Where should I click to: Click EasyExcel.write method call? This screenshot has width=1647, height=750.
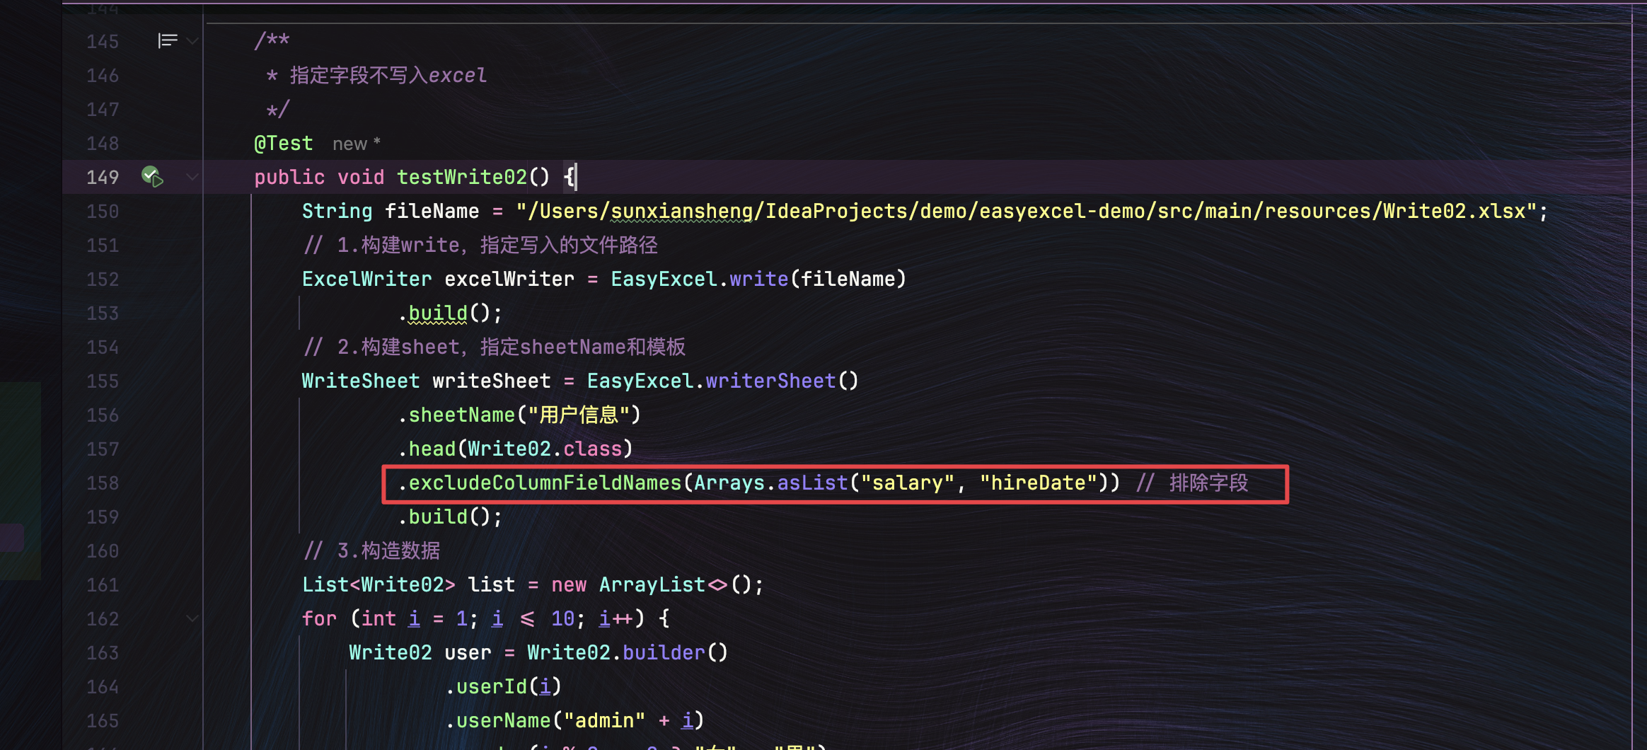coord(758,279)
